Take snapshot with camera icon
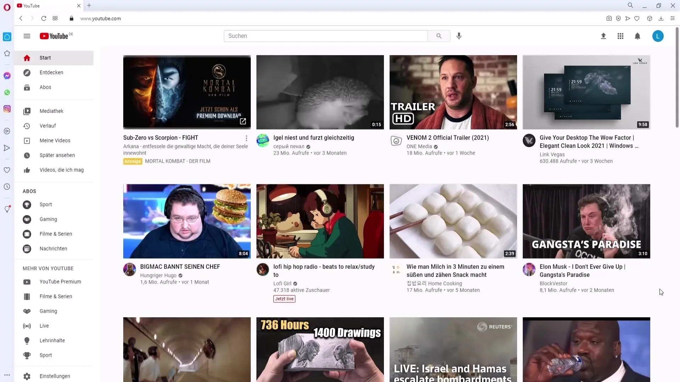This screenshot has height=382, width=680. 609,18
